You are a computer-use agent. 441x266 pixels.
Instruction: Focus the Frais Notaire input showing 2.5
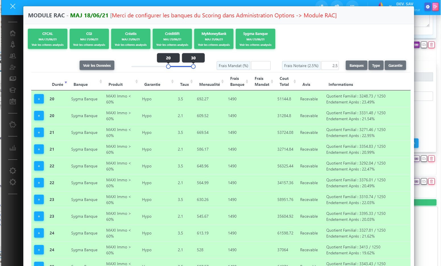click(330, 66)
